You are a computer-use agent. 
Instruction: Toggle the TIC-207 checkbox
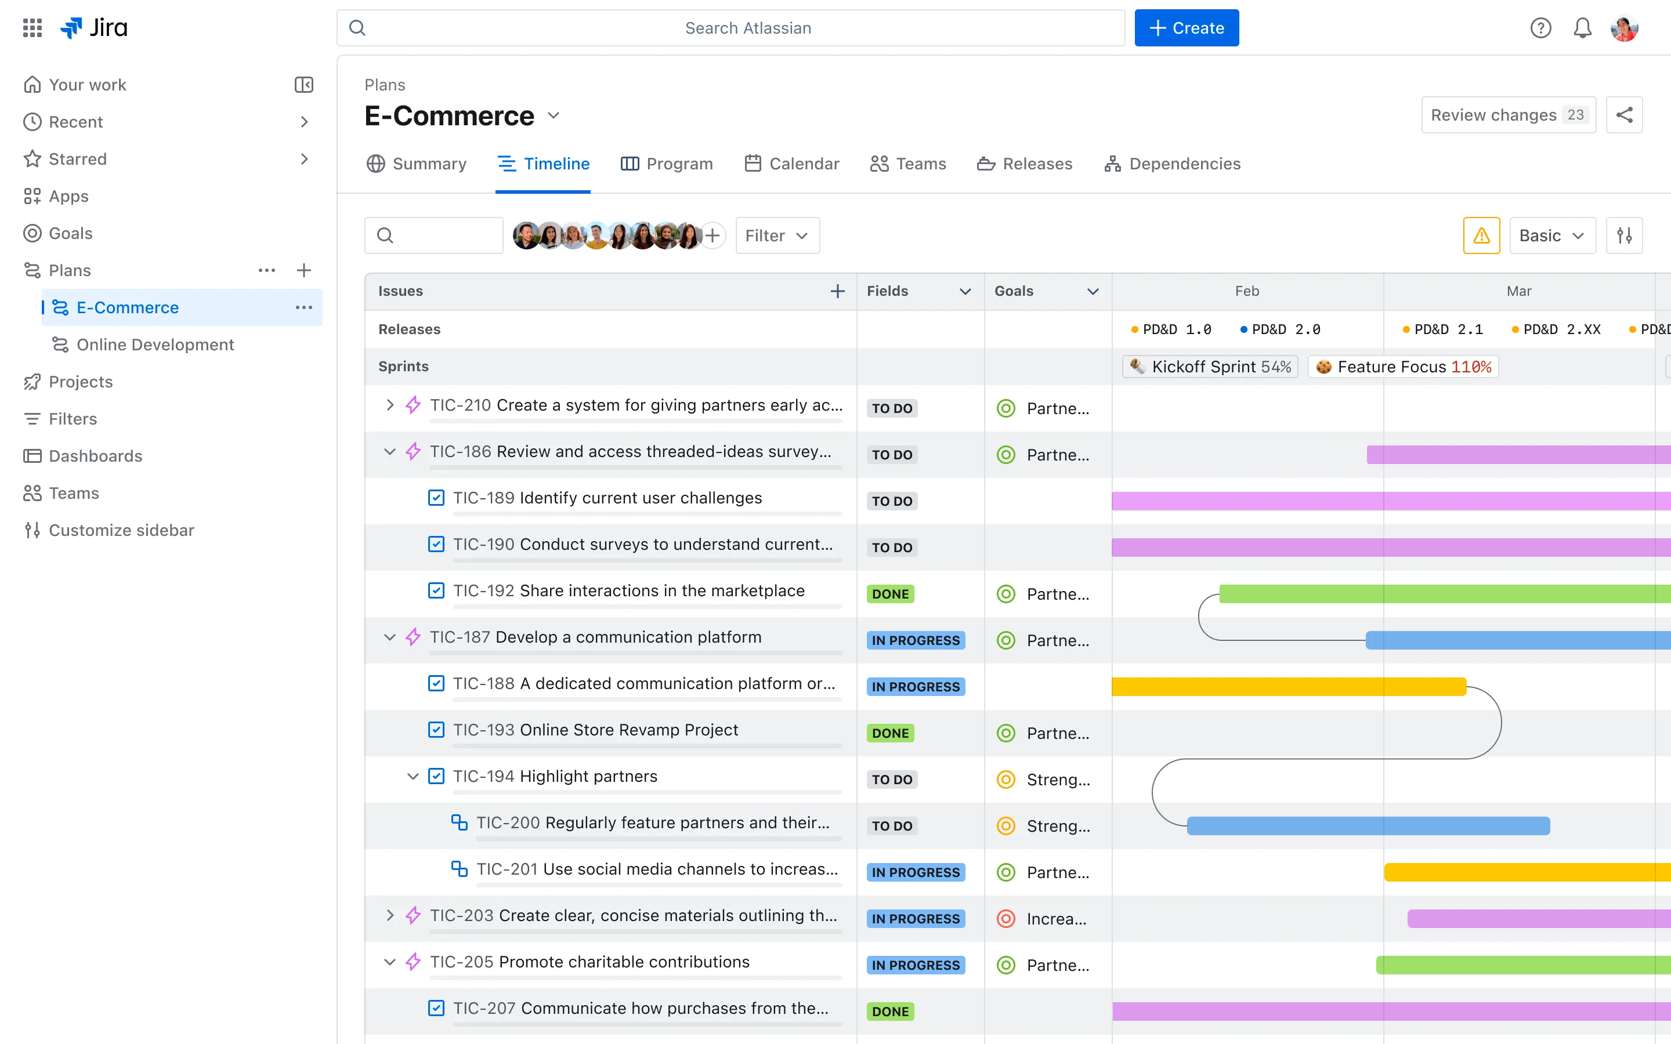(436, 1007)
